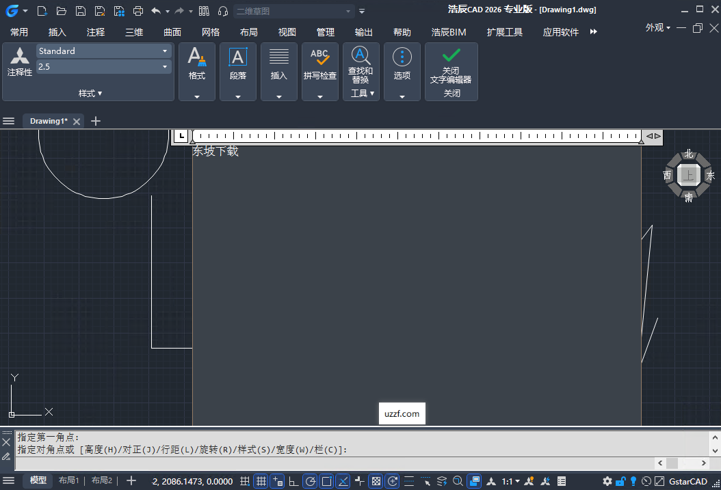Click the Undo arrow icon
Image resolution: width=721 pixels, height=490 pixels.
(156, 11)
